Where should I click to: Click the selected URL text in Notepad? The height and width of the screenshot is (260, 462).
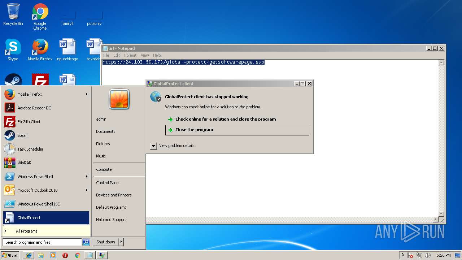click(x=183, y=62)
